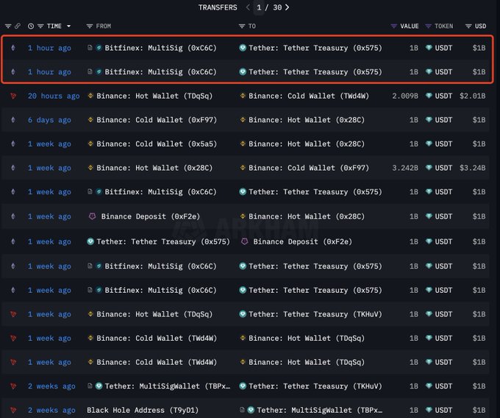The height and width of the screenshot is (418, 500).
Task: Click contract icon before Tether: MultiSigWallet sender
Action: point(90,386)
